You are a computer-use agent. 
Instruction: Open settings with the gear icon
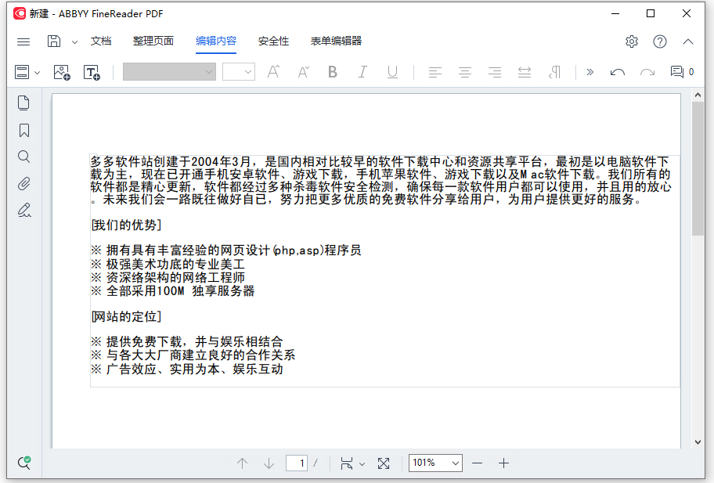632,42
